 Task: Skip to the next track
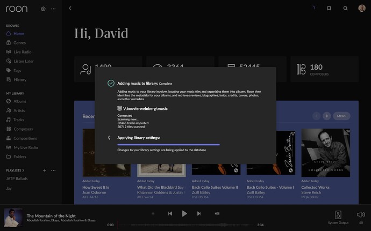click(x=199, y=213)
